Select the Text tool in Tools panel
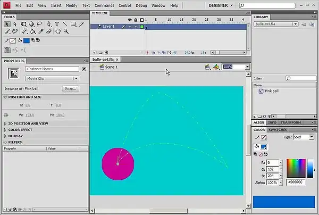 tap(57, 24)
